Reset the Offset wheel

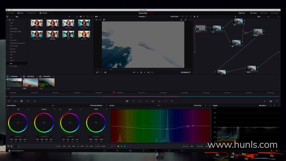point(107,109)
